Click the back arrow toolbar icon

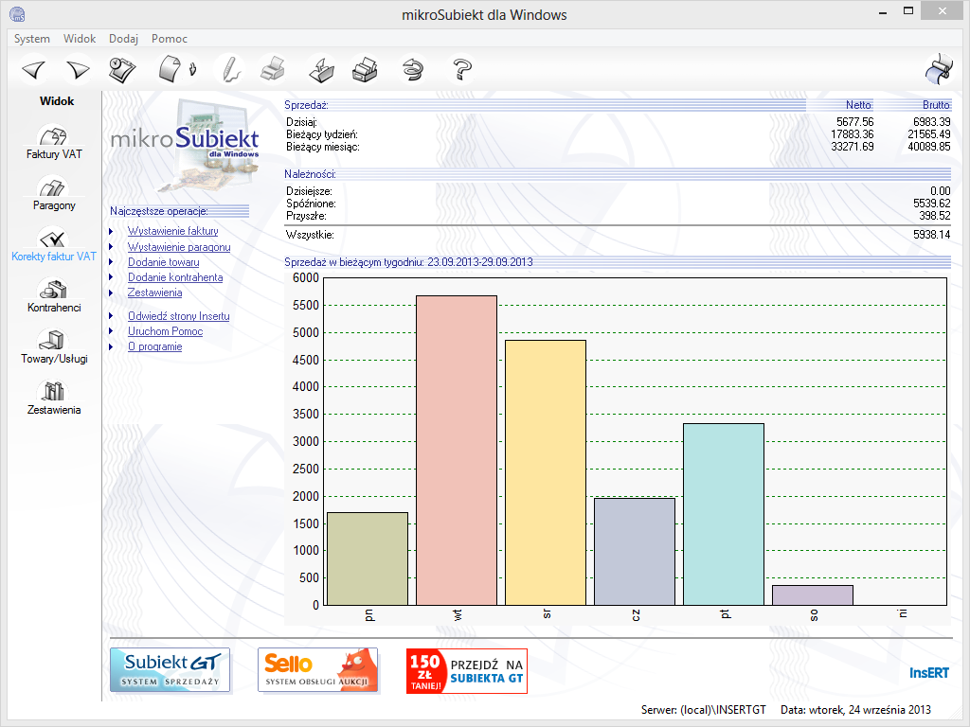click(34, 69)
